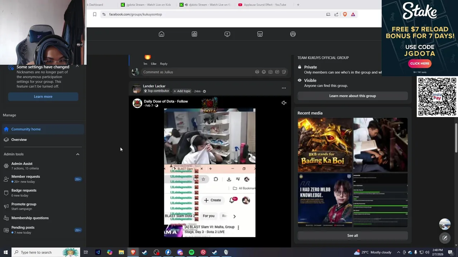This screenshot has width=458, height=257.
Task: Switch to djdoto Stream Kick tab
Action: [x=205, y=5]
